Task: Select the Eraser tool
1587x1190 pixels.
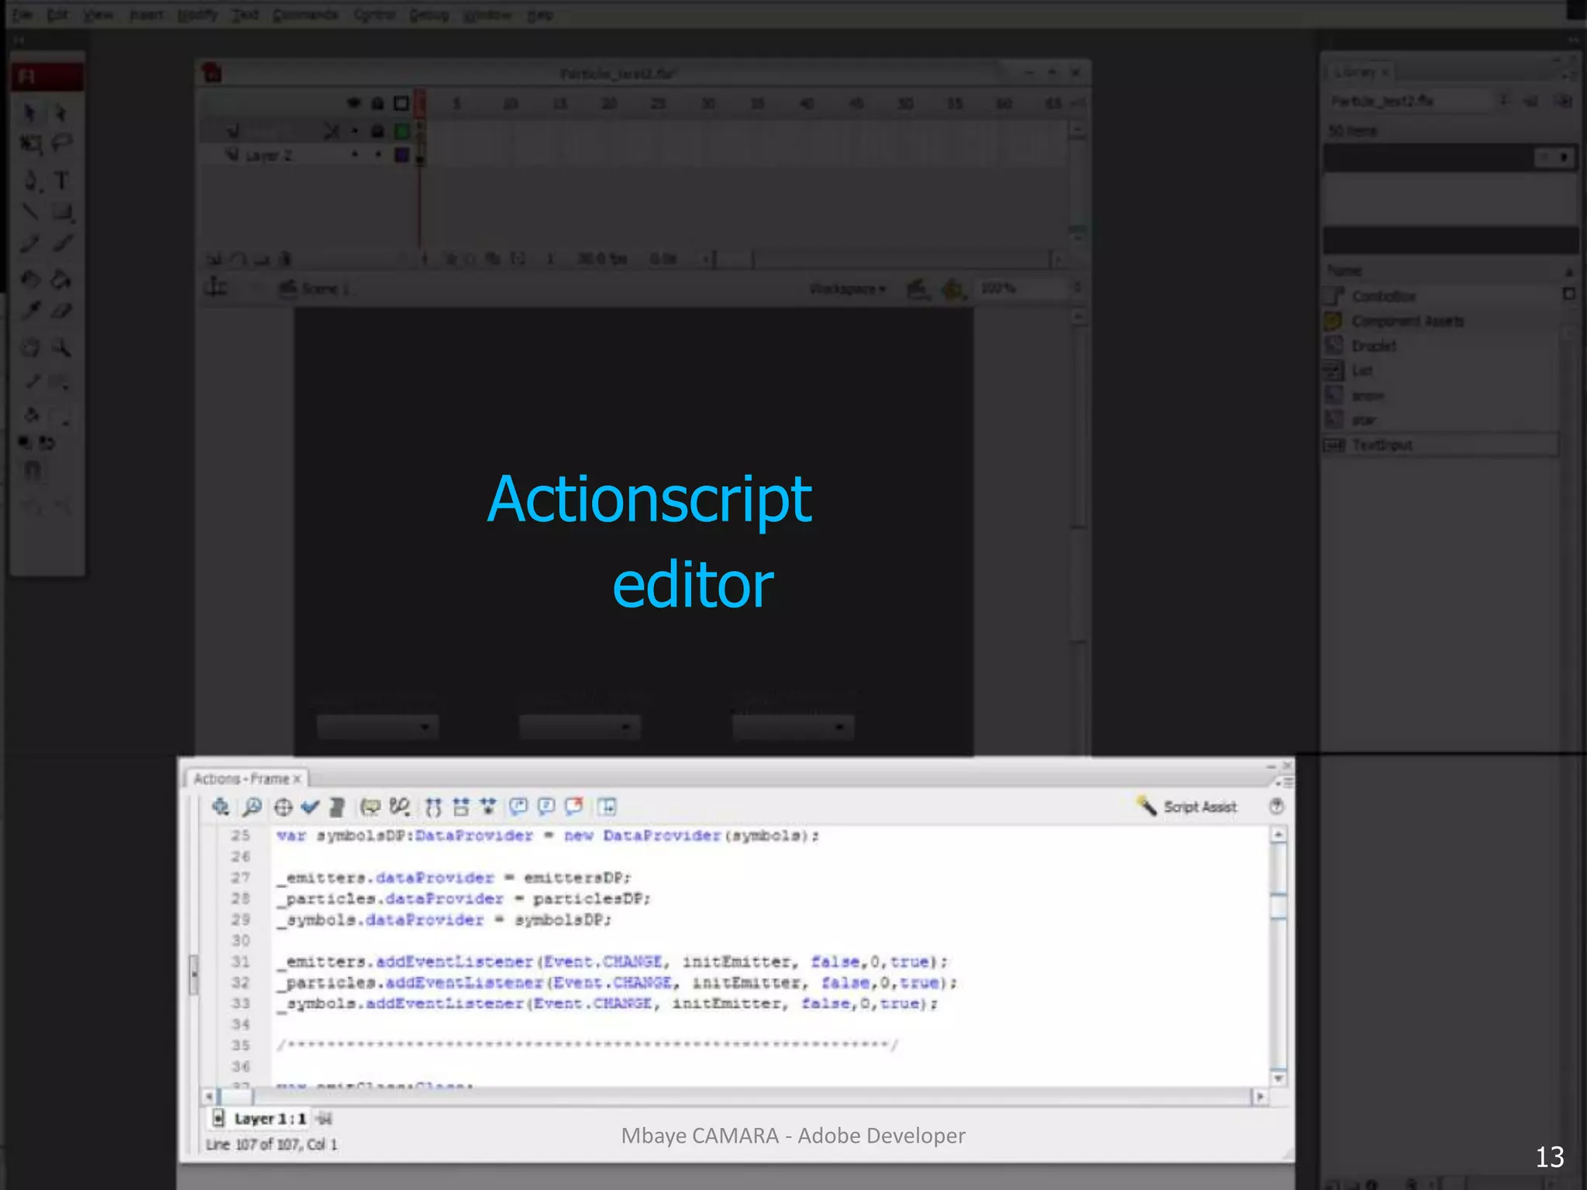Action: [61, 311]
